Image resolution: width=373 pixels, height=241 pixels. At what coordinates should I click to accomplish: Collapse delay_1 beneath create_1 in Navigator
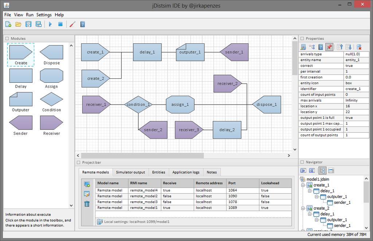(310, 191)
